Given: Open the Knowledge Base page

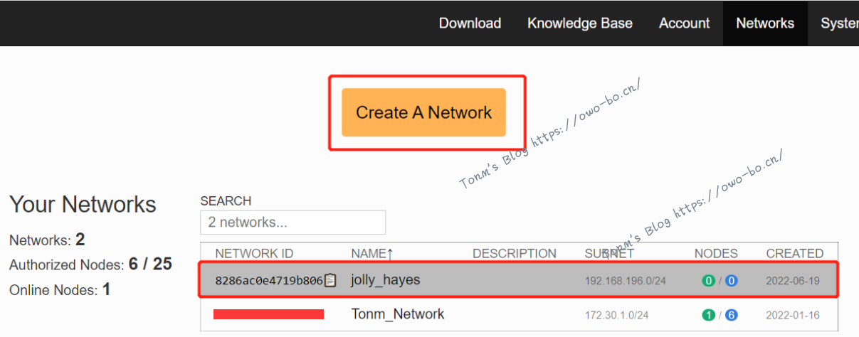Looking at the screenshot, I should (x=579, y=23).
